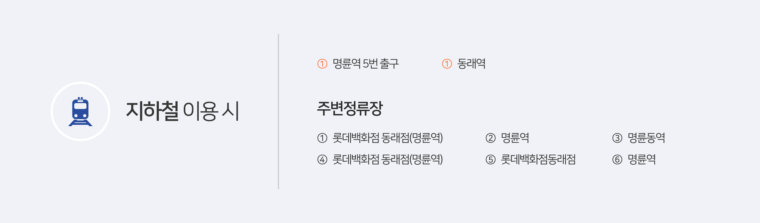This screenshot has height=223, width=760.
Task: Select the orange circled 1 beside 동래역
Action: tap(447, 64)
